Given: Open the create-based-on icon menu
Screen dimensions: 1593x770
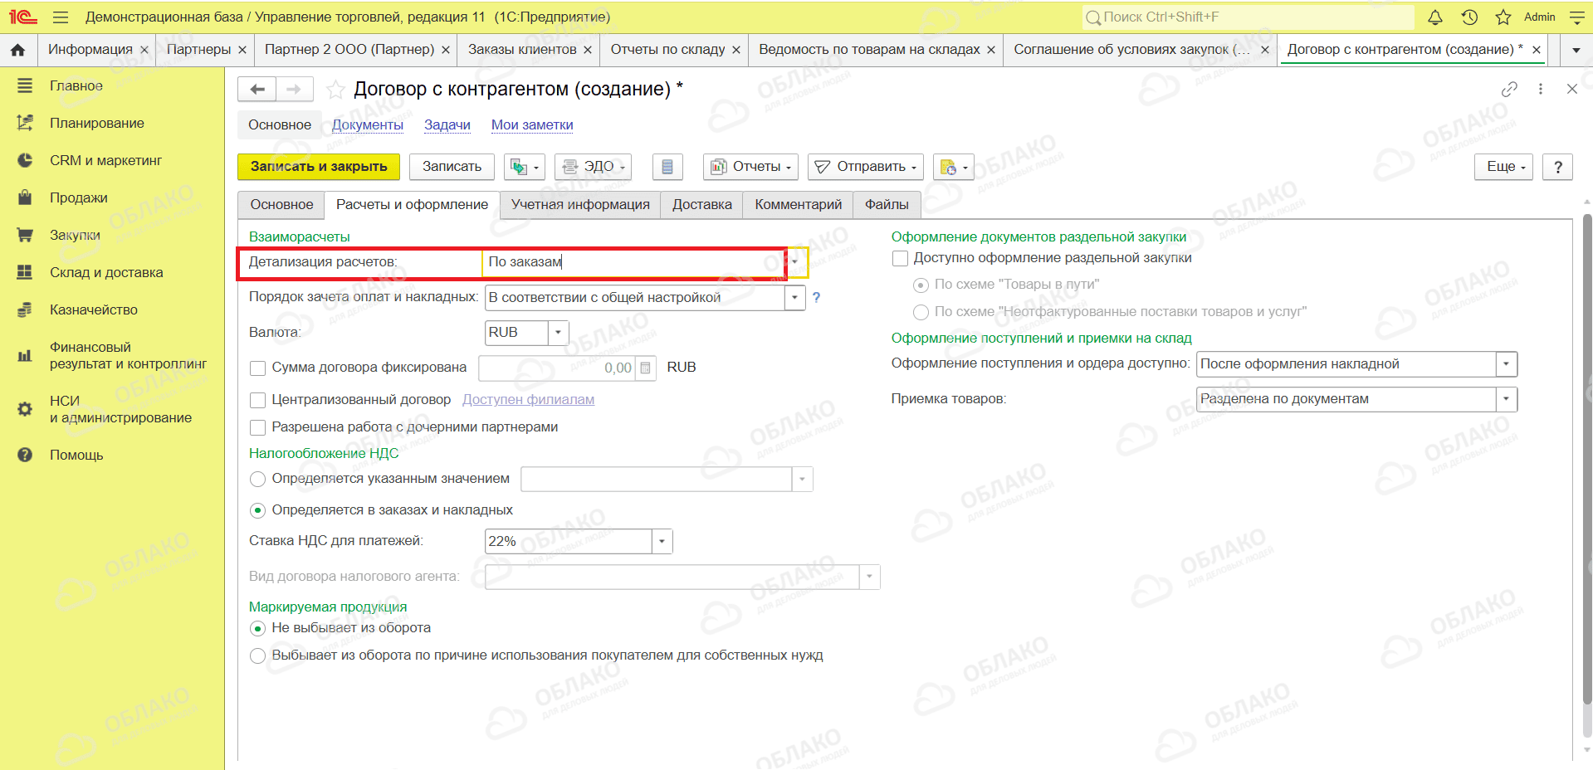Looking at the screenshot, I should coord(525,167).
